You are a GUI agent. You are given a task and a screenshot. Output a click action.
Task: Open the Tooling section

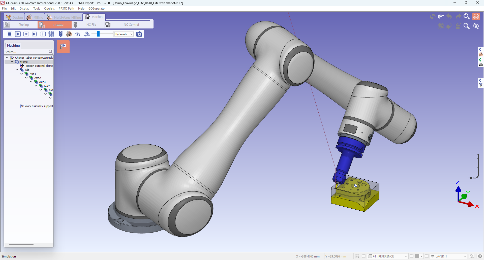(x=20, y=25)
